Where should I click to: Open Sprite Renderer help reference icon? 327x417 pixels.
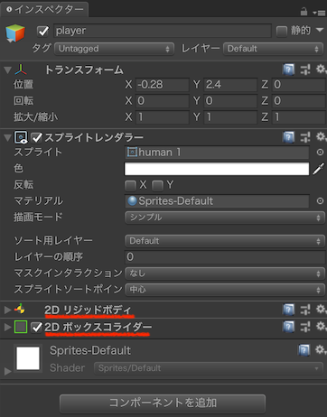tap(288, 137)
